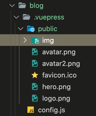Open avatar.png file

click(59, 52)
